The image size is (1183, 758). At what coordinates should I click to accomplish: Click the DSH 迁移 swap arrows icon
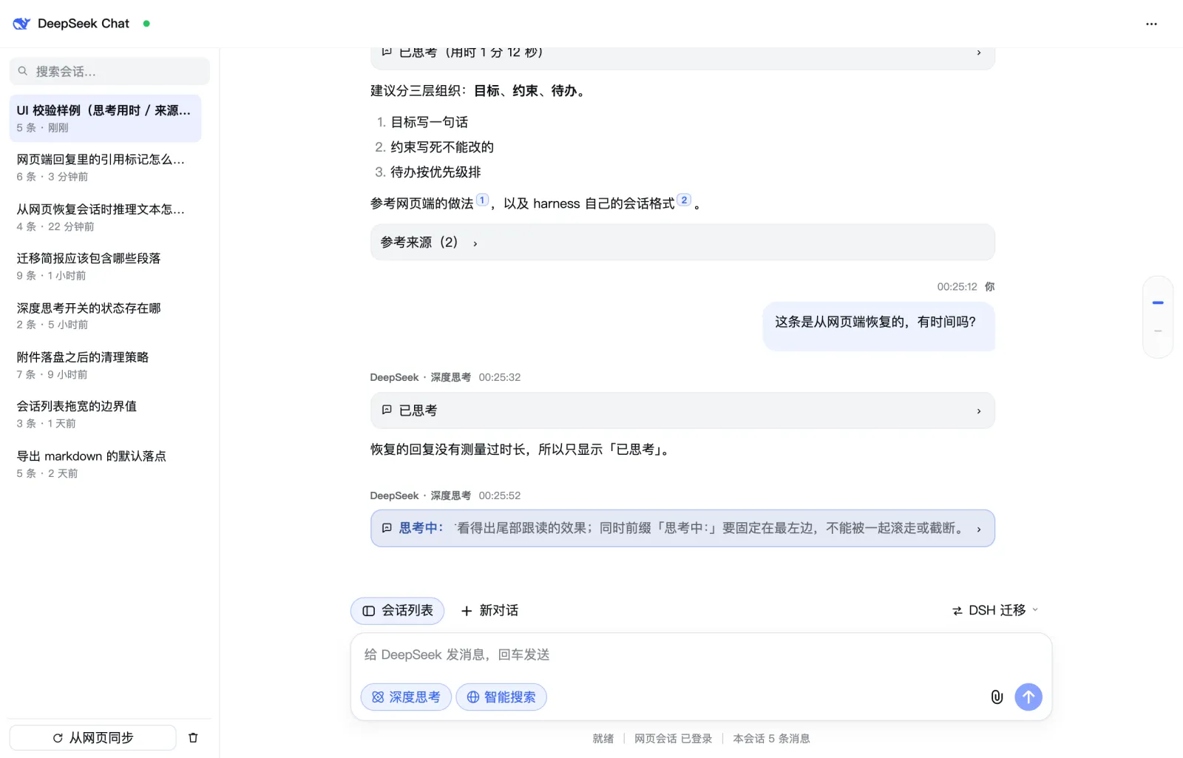click(x=957, y=611)
